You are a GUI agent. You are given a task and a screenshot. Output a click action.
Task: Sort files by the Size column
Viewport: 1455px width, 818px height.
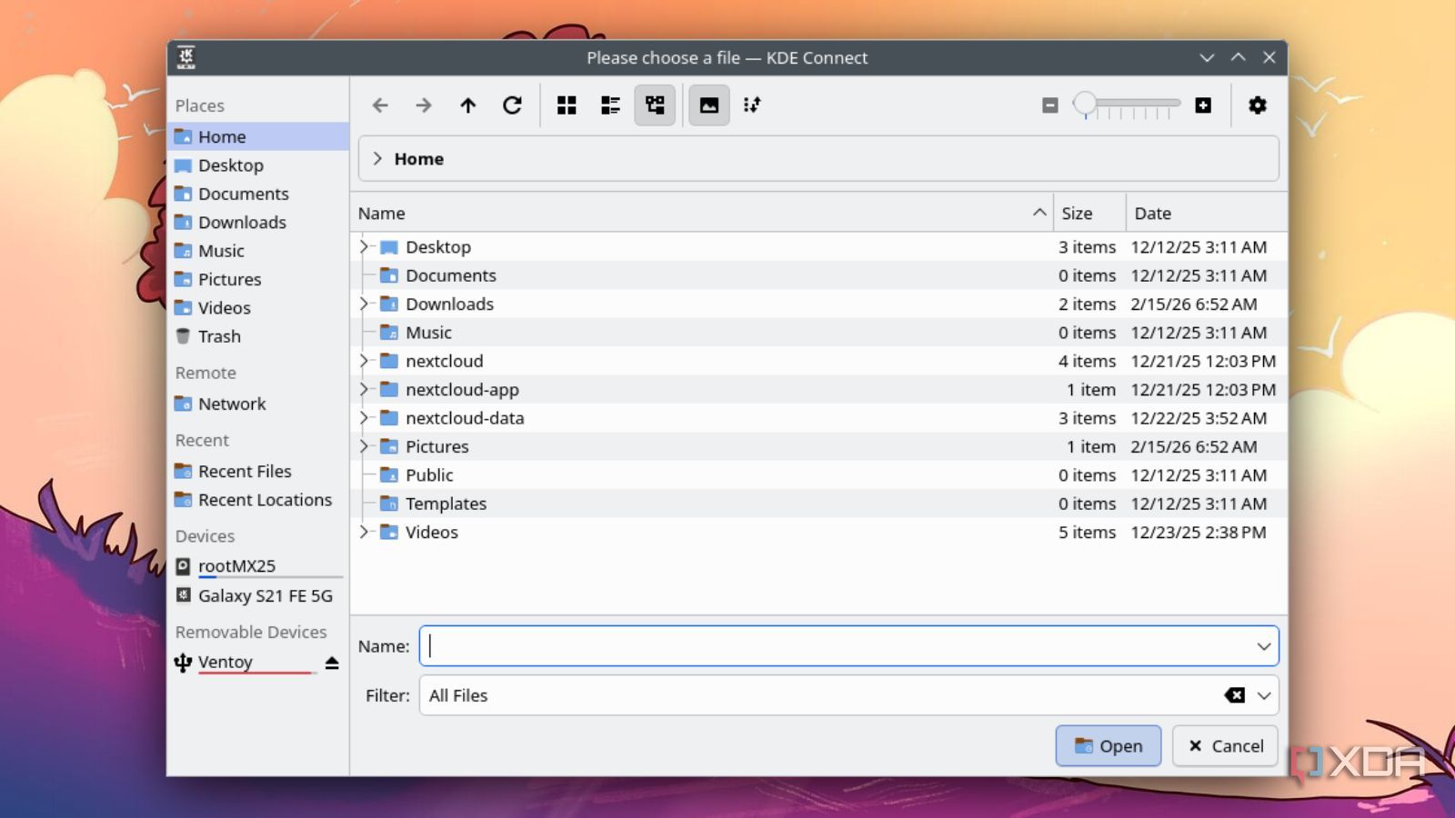click(1089, 214)
